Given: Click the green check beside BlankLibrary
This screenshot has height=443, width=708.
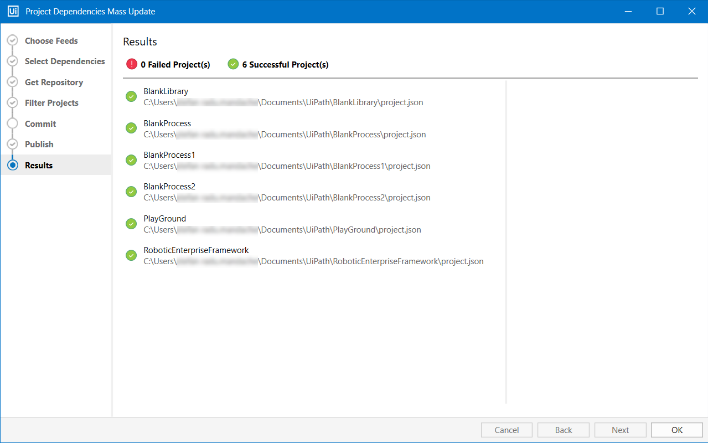Looking at the screenshot, I should coord(131,96).
